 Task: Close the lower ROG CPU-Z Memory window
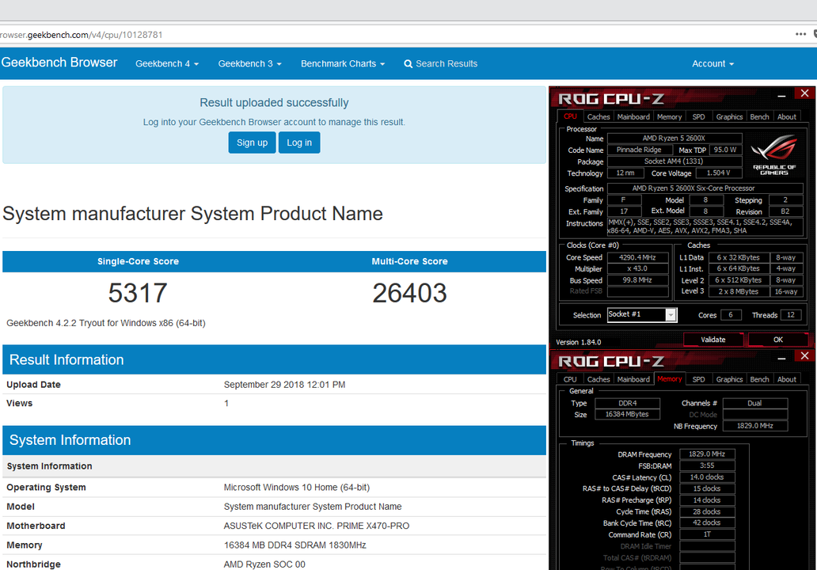tap(804, 356)
